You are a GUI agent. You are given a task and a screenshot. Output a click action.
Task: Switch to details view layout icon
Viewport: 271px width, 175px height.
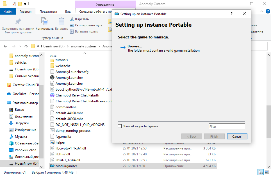coord(261,172)
